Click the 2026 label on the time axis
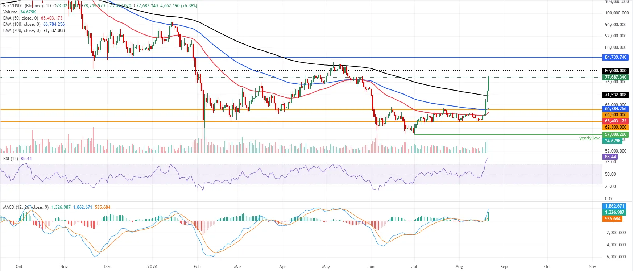This screenshot has width=633, height=271. (152, 267)
